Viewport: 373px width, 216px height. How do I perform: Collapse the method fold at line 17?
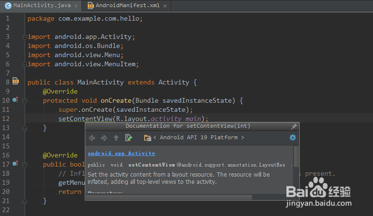(24, 164)
